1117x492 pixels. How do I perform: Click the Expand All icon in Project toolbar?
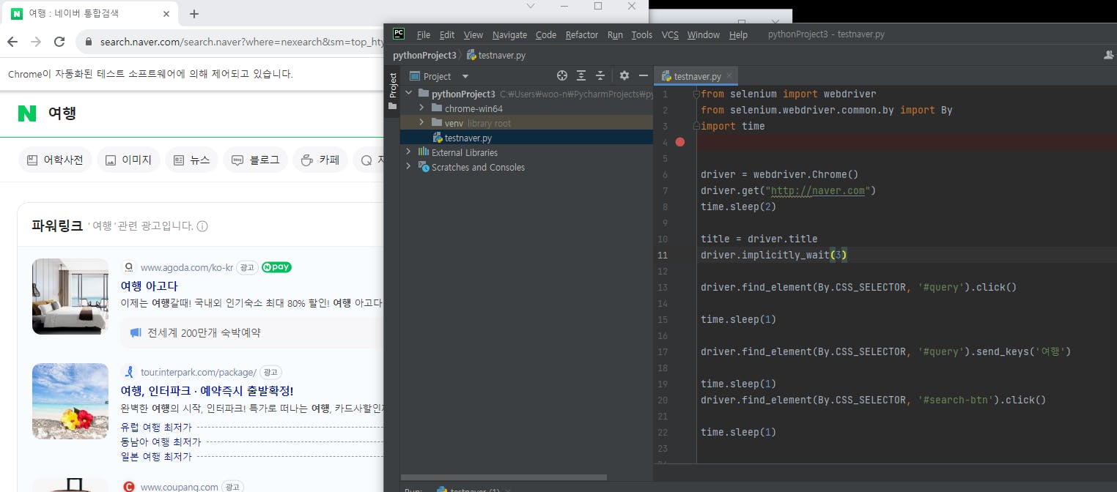581,75
